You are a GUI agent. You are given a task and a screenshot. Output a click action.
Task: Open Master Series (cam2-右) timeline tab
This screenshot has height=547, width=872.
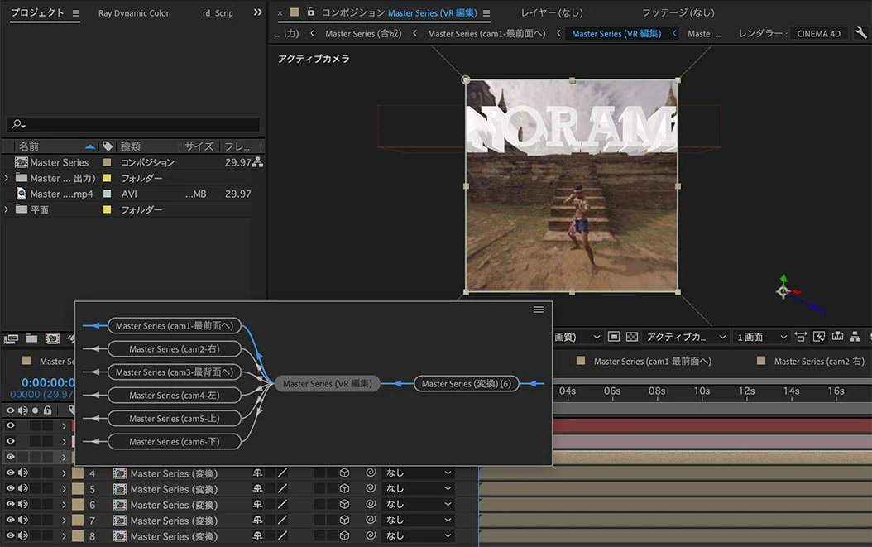[819, 361]
